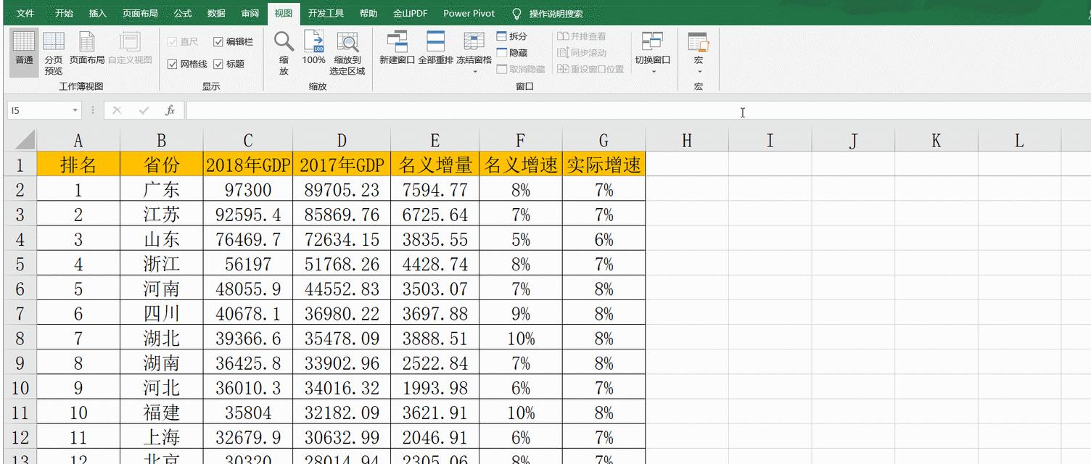1091x464 pixels.
Task: Click the Name Box showing I5
Action: (40, 110)
